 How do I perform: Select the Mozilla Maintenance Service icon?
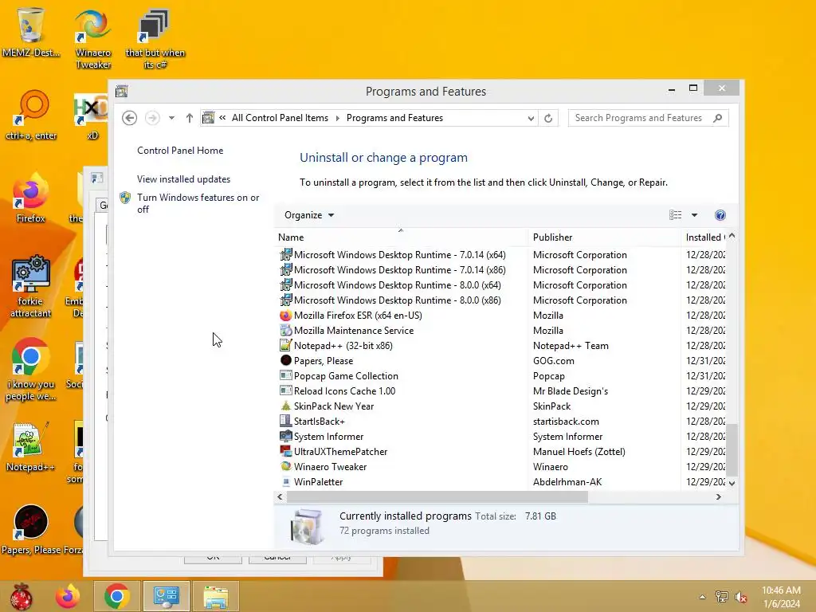click(x=286, y=331)
